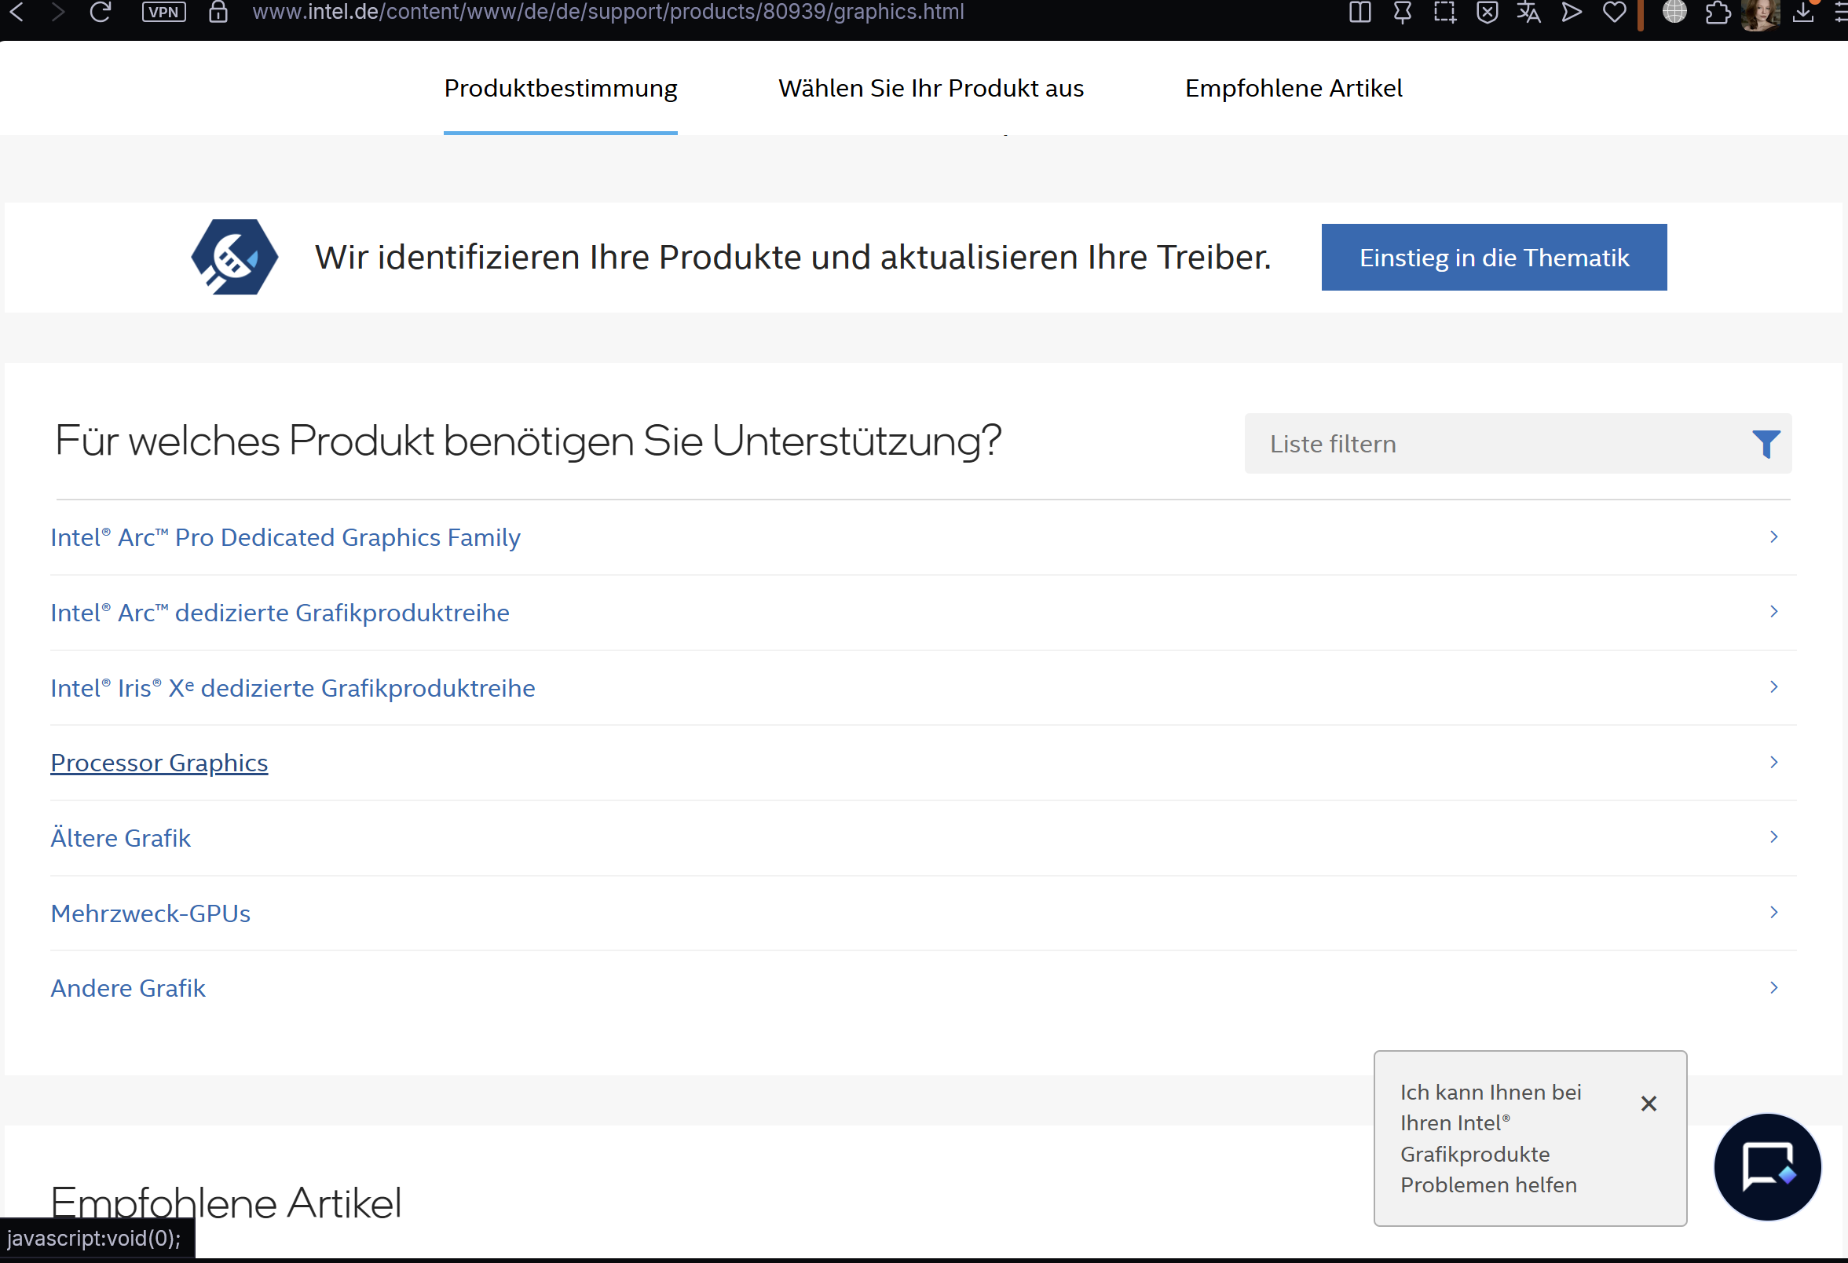
Task: Reload the page
Action: (x=101, y=12)
